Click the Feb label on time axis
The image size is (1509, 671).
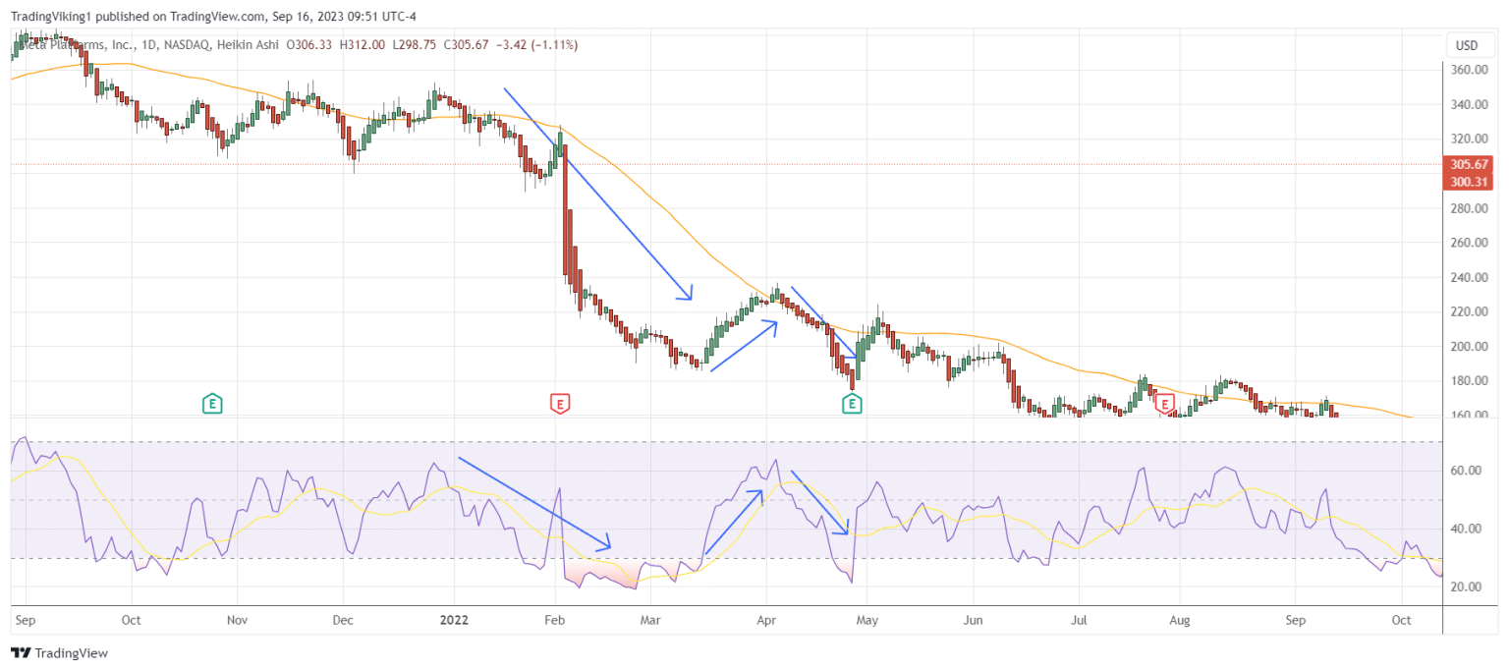tap(555, 620)
